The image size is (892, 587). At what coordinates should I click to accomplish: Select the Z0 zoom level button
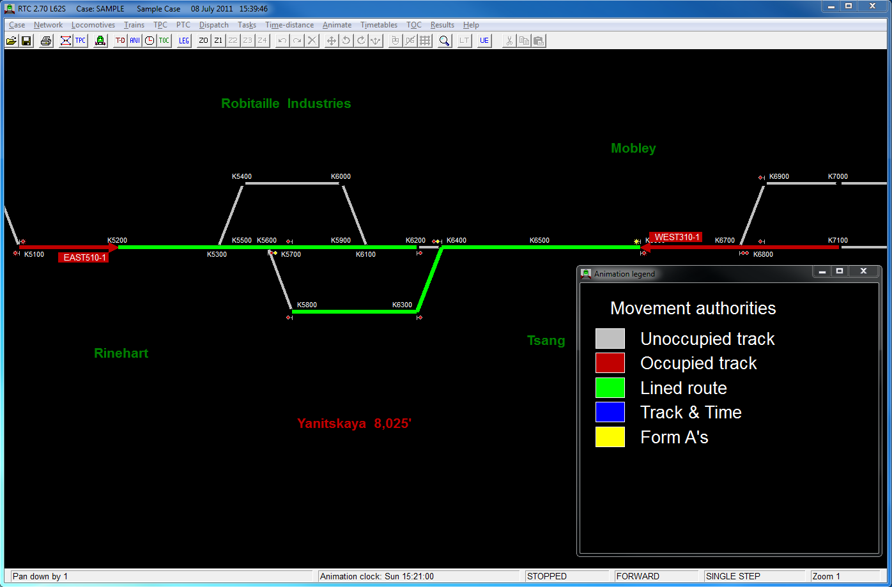204,41
